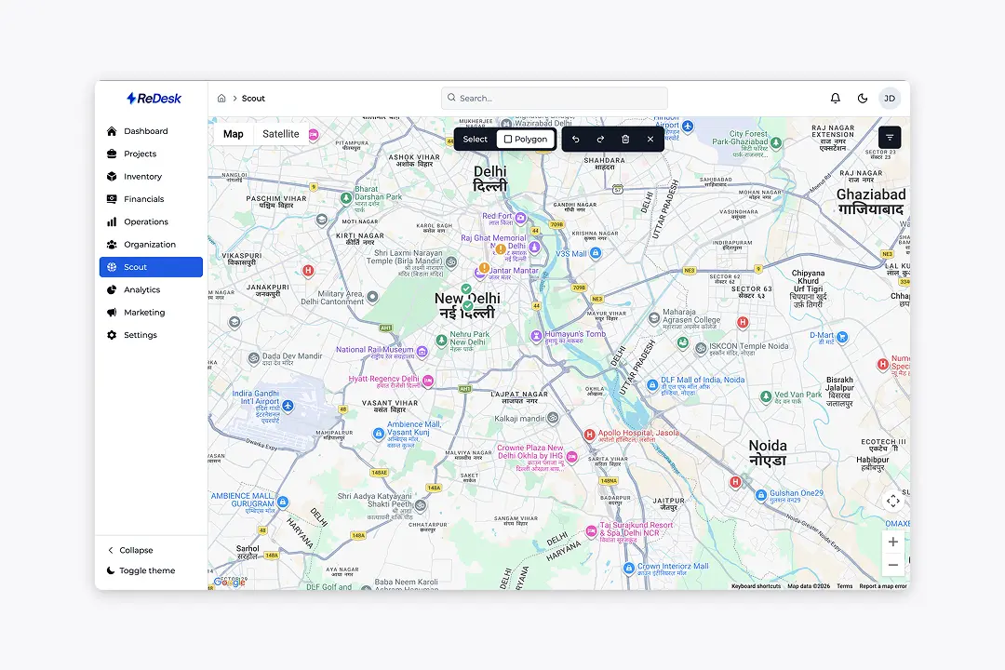1005x670 pixels.
Task: Click Nehru Park green marker
Action: pyautogui.click(x=441, y=340)
